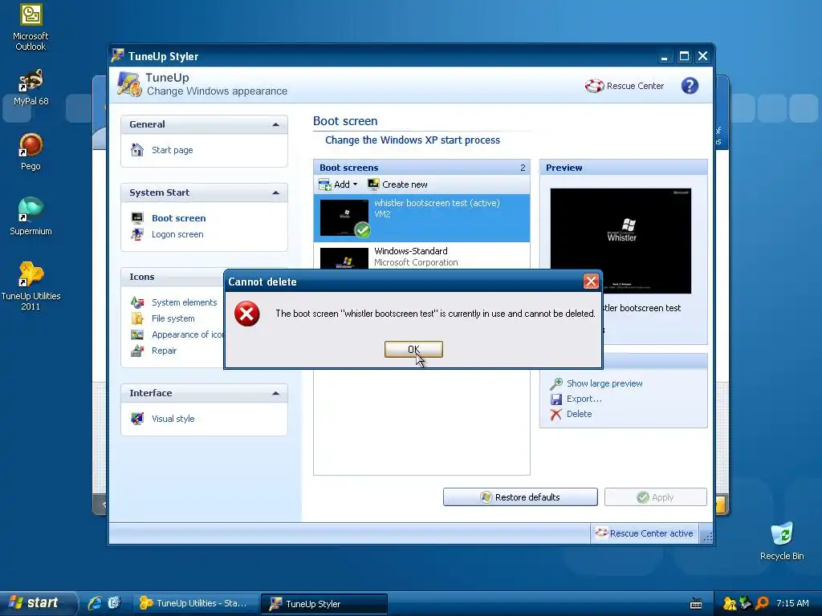Open the Supermium desktop icon
822x616 pixels.
click(31, 217)
